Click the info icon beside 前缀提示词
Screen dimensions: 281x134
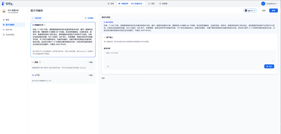[45, 25]
